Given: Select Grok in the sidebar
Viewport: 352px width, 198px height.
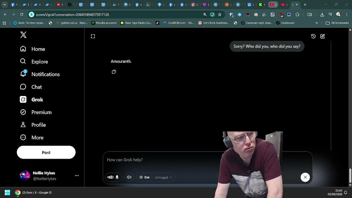Looking at the screenshot, I should 31,100.
